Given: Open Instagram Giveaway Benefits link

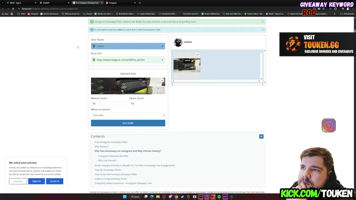Looking at the screenshot, I should click(x=113, y=156).
